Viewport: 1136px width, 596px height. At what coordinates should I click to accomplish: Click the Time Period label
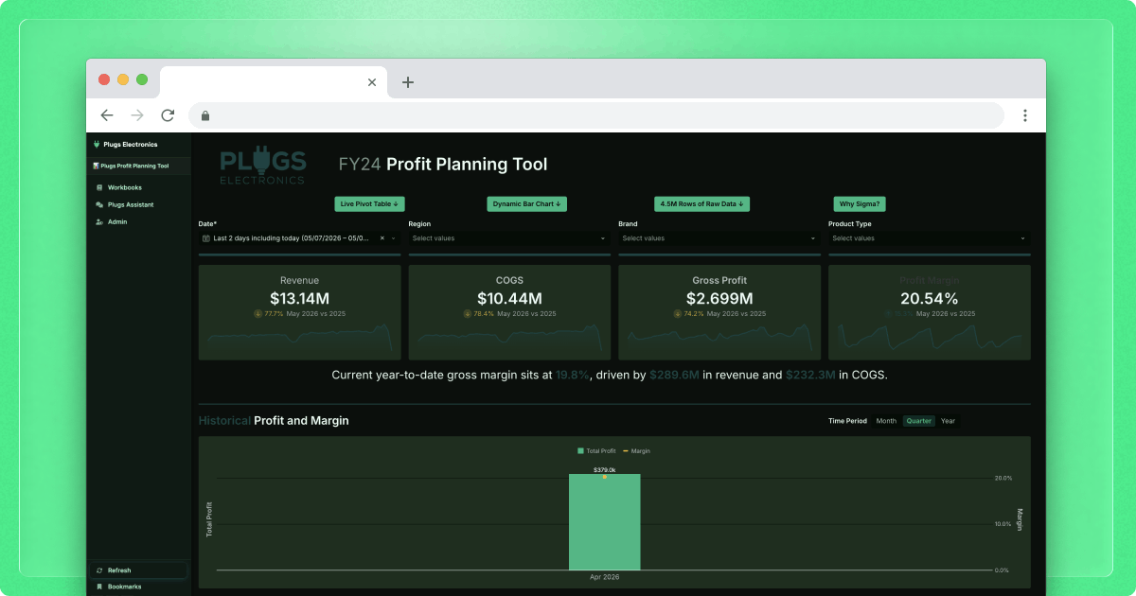(x=847, y=421)
